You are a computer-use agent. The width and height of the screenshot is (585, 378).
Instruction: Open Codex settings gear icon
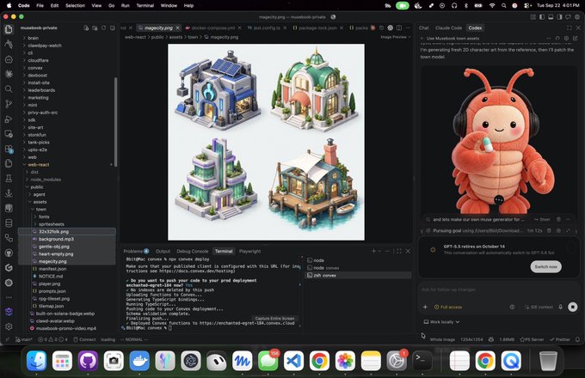[x=566, y=39]
